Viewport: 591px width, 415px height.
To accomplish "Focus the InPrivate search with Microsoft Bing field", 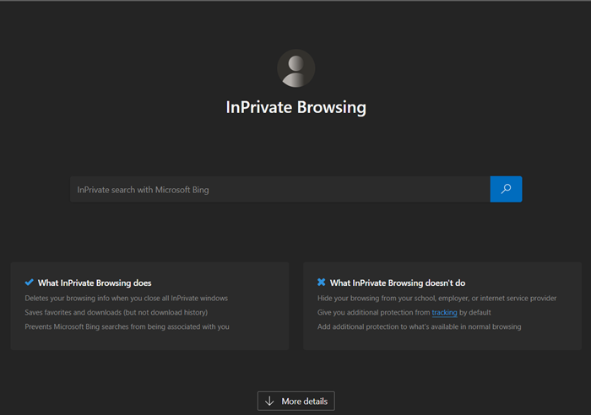I will tap(279, 190).
